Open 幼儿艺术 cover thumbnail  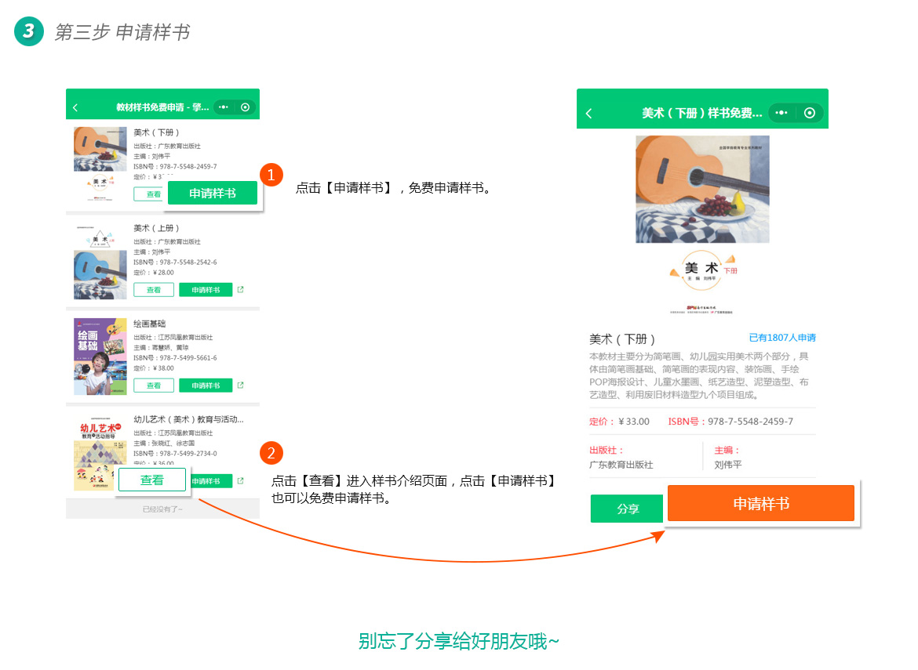(100, 452)
